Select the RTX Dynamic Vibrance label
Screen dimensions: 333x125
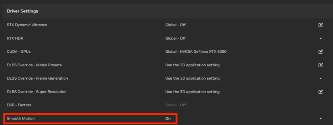tap(27, 25)
